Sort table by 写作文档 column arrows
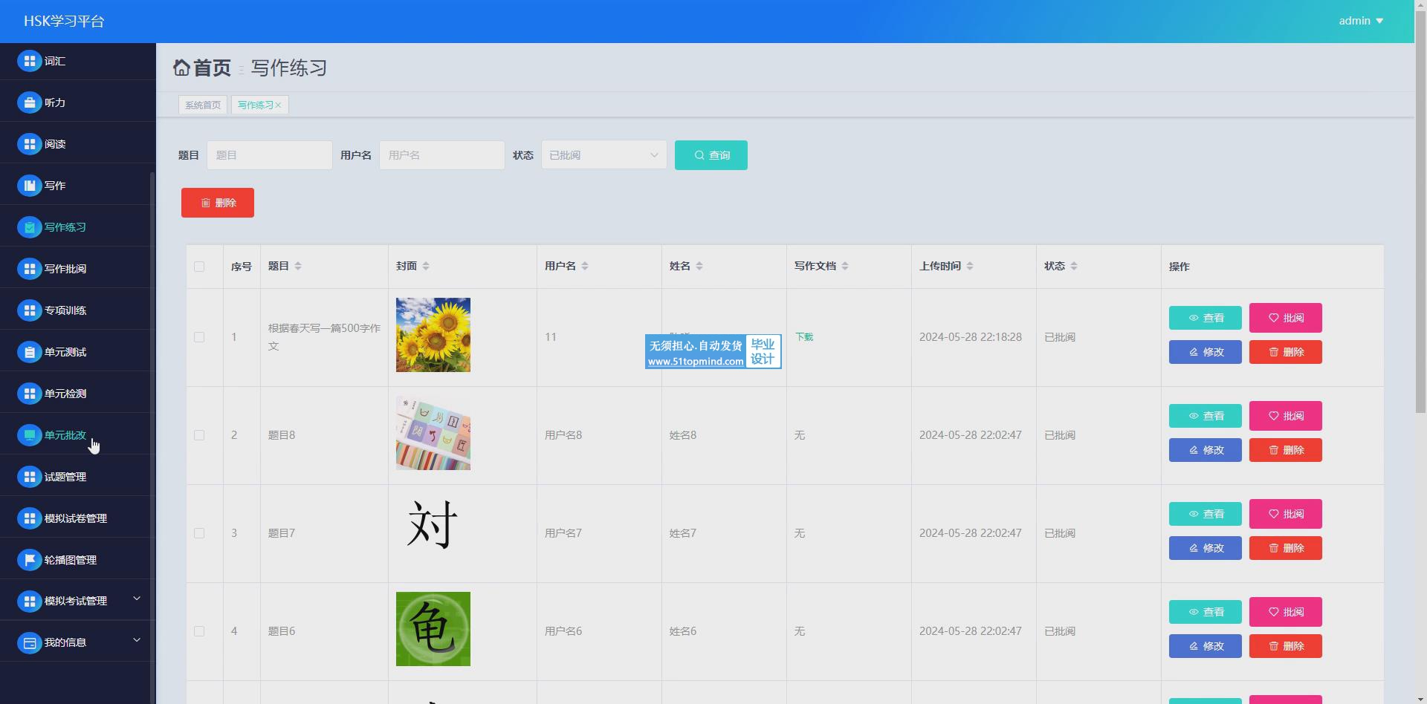The height and width of the screenshot is (704, 1427). (845, 266)
